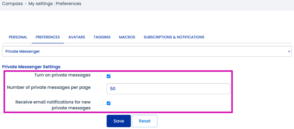
Task: Toggle the Receive email notifications checkbox
Action: [109, 103]
